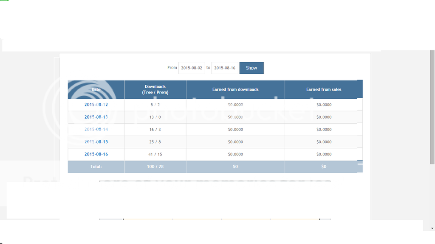This screenshot has height=244, width=435.
Task: Click the scroll down arrow
Action: point(432,228)
